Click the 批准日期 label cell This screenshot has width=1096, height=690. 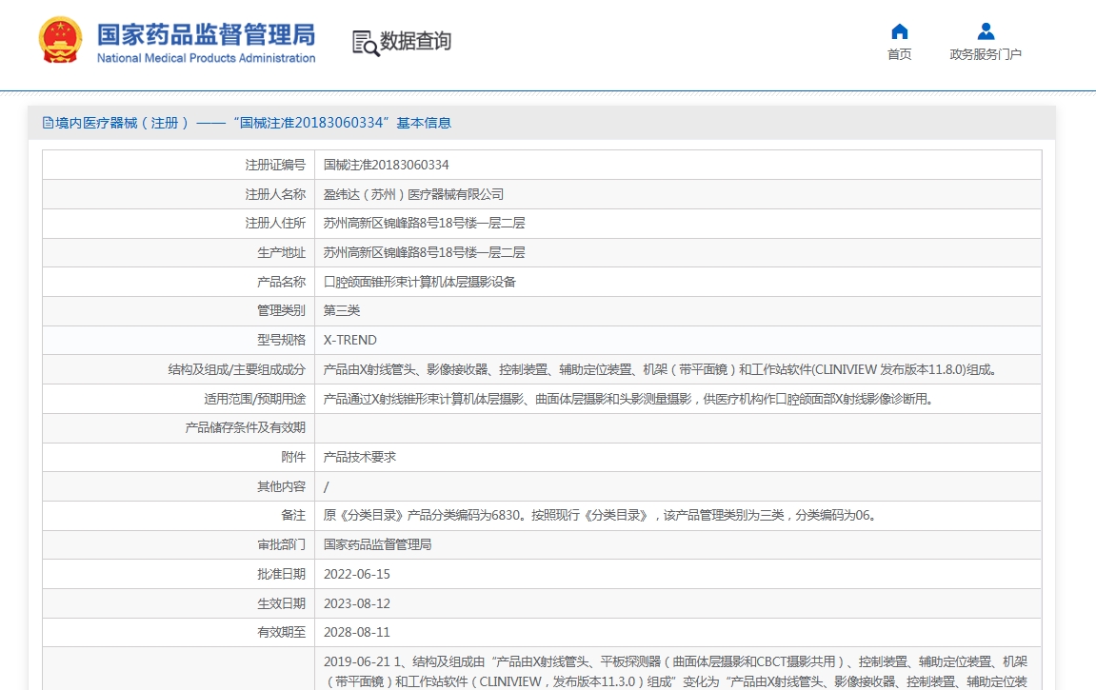pyautogui.click(x=179, y=574)
